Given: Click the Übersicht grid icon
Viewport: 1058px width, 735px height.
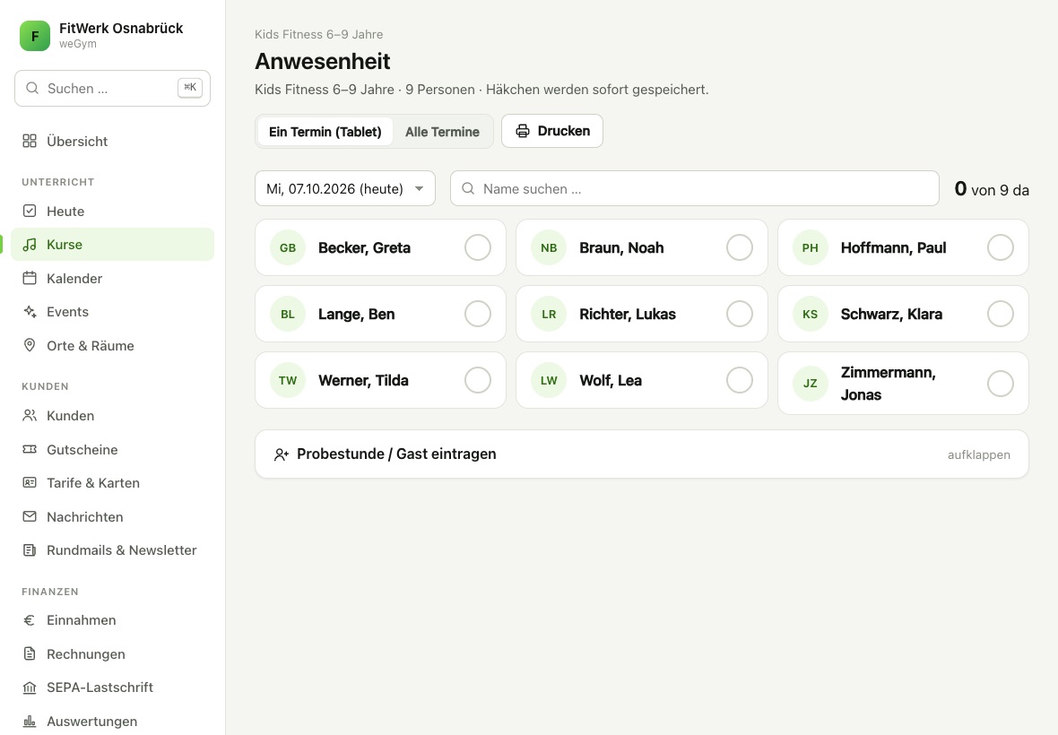Looking at the screenshot, I should click(30, 141).
